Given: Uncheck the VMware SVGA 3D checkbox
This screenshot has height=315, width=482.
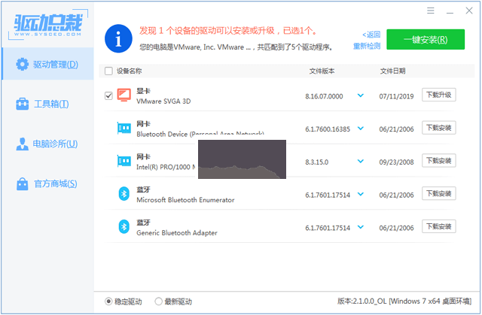Looking at the screenshot, I should pos(108,95).
